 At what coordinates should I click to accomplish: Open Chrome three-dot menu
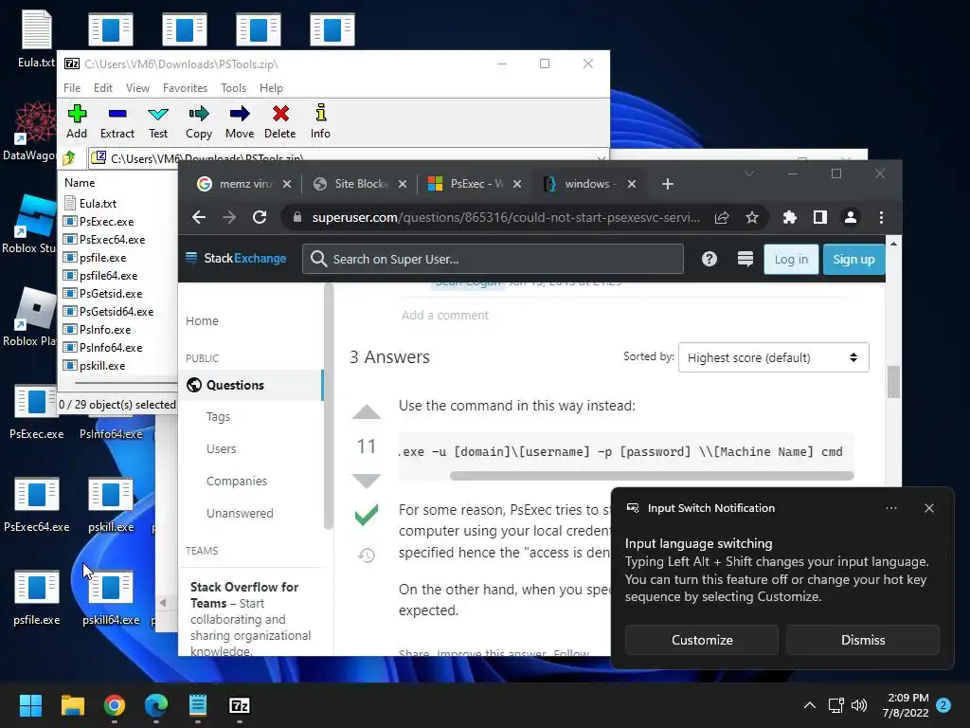882,217
